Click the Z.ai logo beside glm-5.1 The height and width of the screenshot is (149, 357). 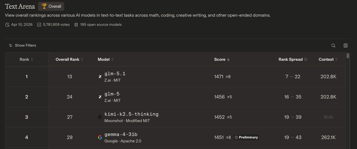100,77
